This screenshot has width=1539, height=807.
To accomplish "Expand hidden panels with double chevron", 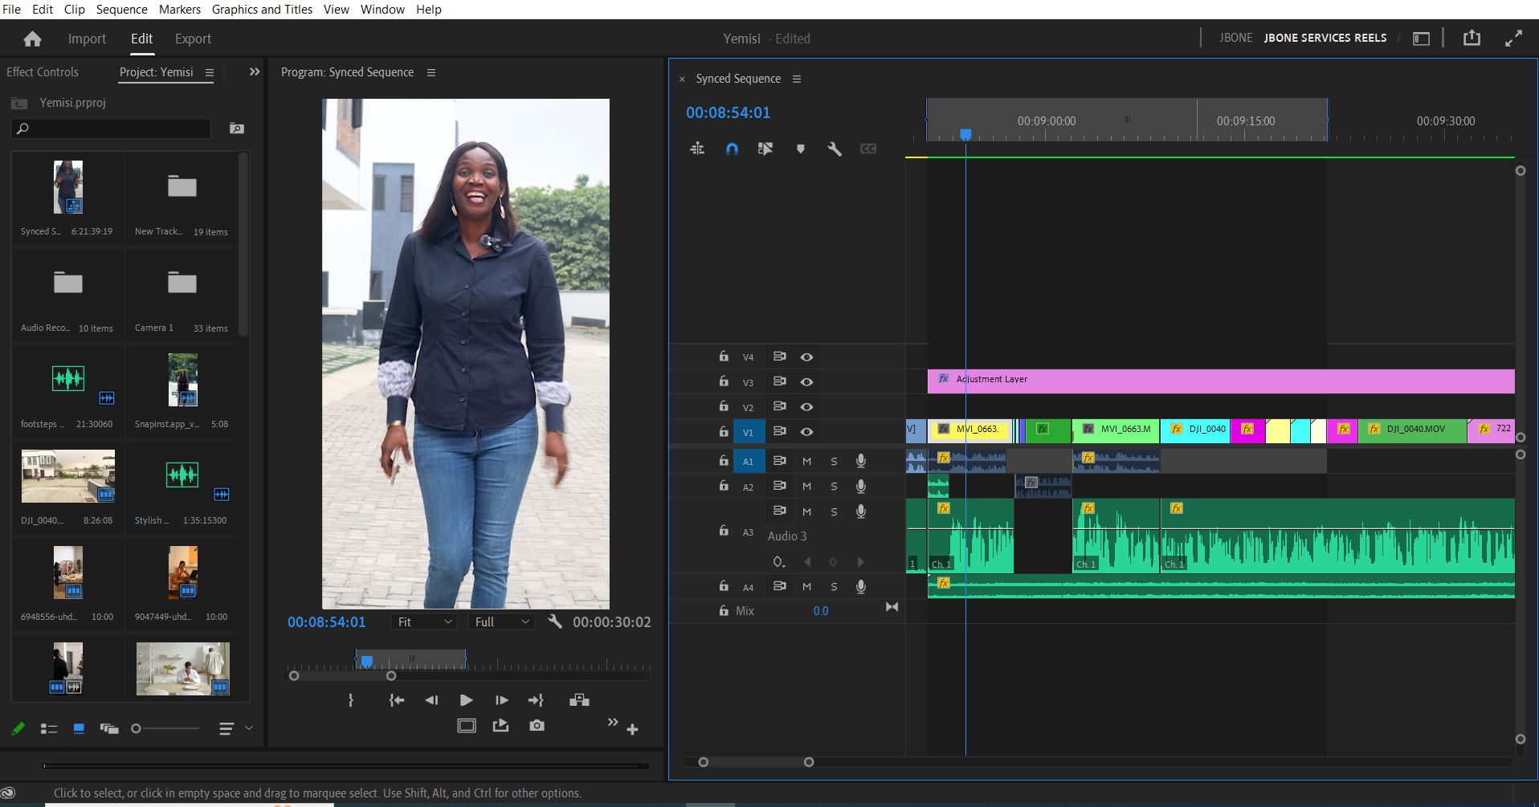I will click(255, 71).
